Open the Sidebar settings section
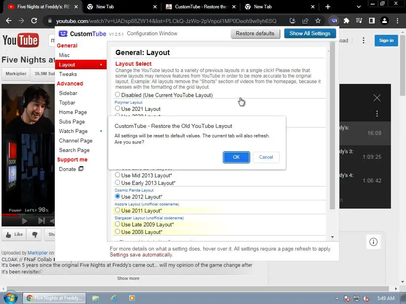This screenshot has width=406, height=304. (x=68, y=93)
